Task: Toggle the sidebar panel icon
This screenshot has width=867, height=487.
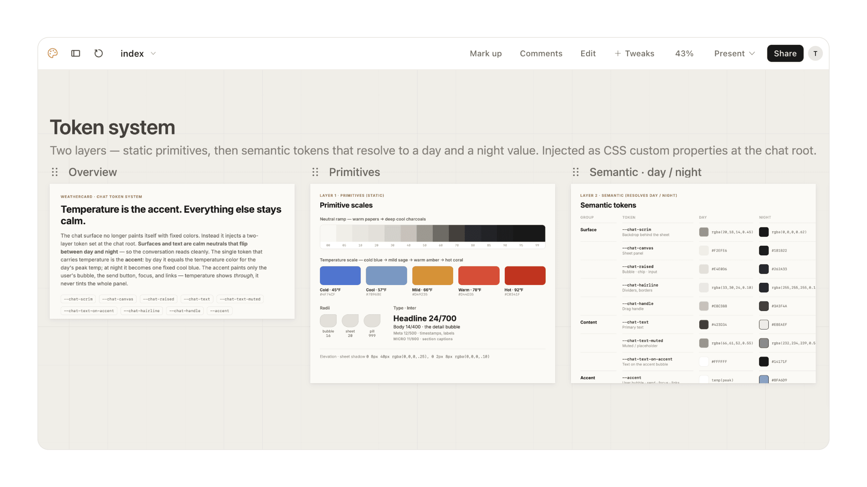Action: tap(76, 53)
